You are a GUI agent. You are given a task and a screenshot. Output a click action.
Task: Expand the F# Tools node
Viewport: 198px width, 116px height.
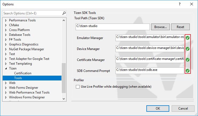(x=6, y=40)
